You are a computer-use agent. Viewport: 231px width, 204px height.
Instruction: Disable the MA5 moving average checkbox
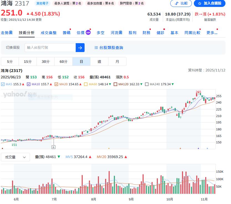2,84
